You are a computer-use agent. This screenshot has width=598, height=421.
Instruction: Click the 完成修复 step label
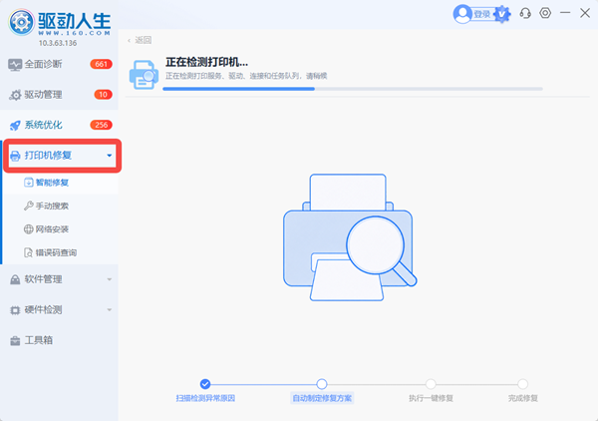click(523, 398)
